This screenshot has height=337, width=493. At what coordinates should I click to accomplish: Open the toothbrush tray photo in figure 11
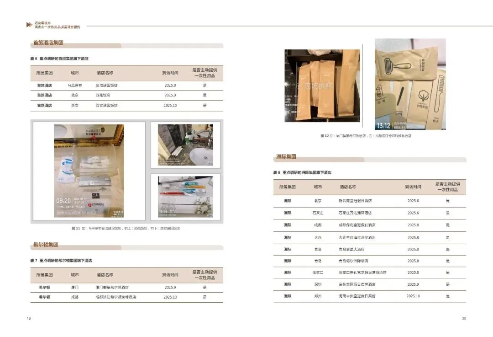tap(185, 197)
